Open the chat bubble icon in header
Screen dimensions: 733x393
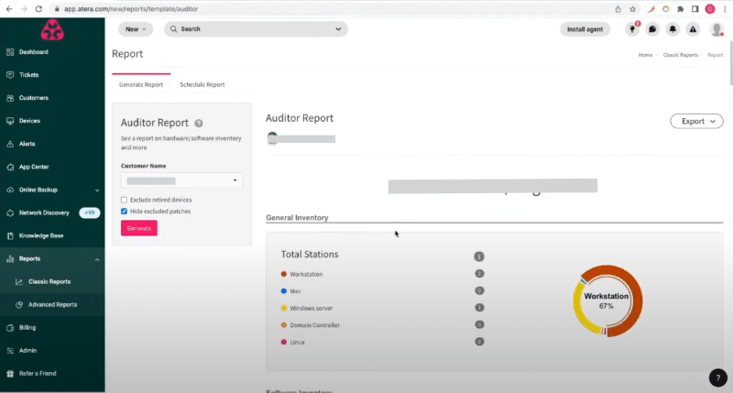pos(652,29)
